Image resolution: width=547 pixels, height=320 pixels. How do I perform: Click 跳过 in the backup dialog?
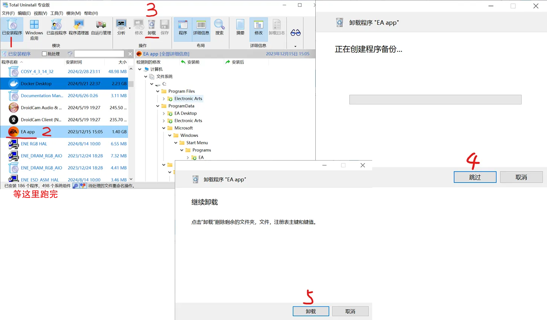[475, 177]
